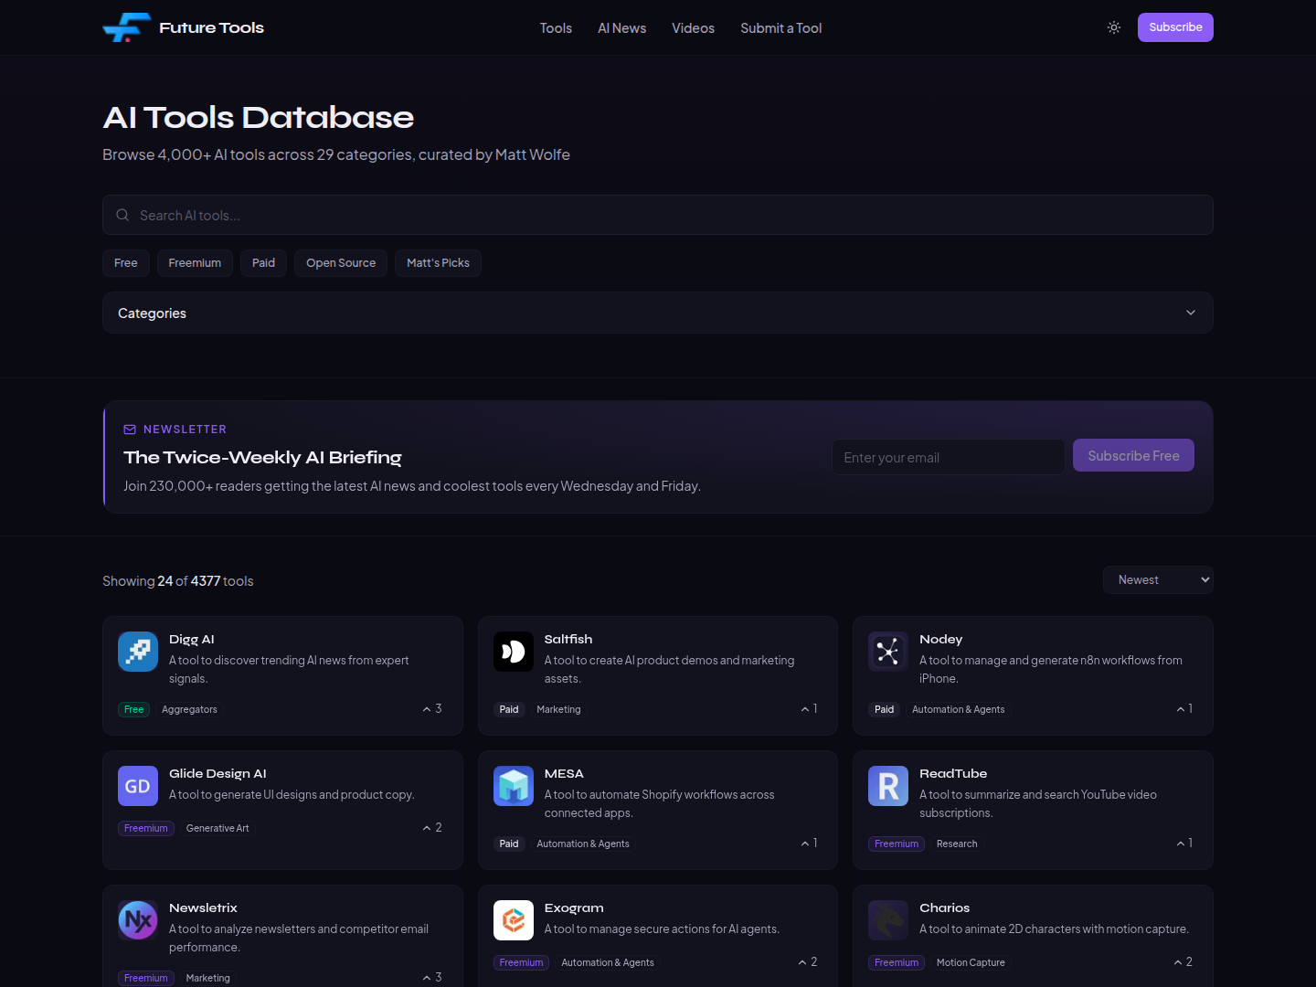The width and height of the screenshot is (1316, 987).
Task: Click Freemium badge on ReadTube
Action: (897, 844)
